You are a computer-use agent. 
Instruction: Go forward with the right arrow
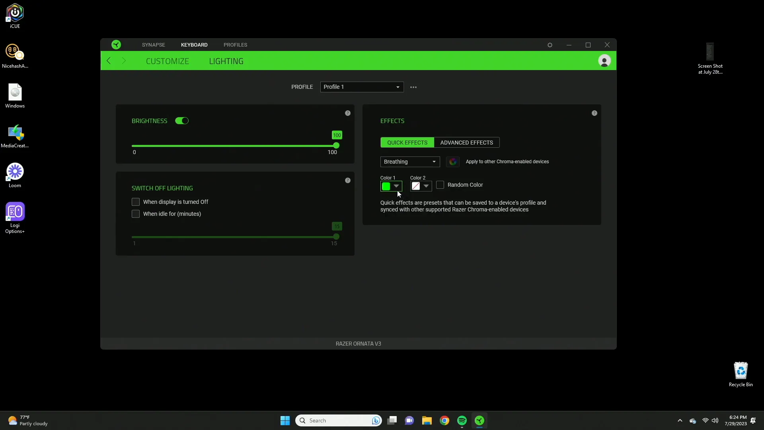pos(124,61)
